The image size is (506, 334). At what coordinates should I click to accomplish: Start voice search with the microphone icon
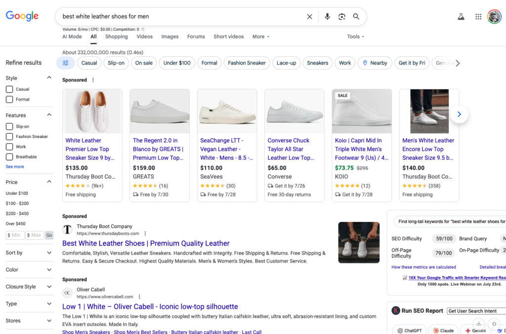click(x=327, y=16)
